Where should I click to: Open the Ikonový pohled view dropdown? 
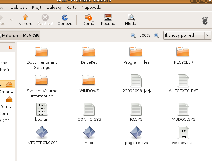pos(187,35)
